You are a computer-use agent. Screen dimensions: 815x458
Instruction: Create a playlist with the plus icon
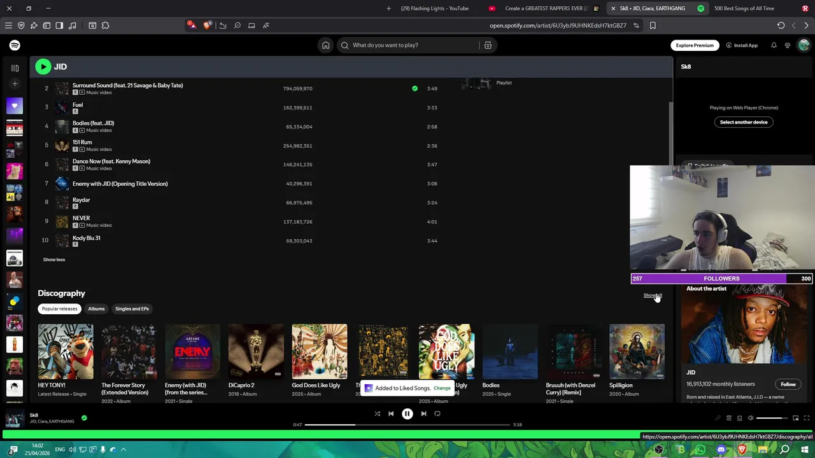click(x=15, y=83)
